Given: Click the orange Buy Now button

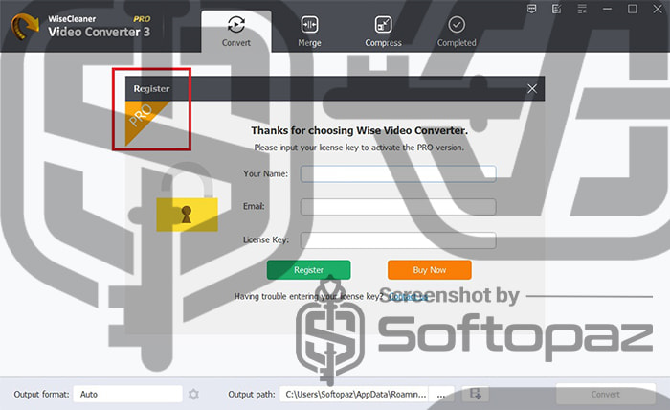Looking at the screenshot, I should coord(430,270).
